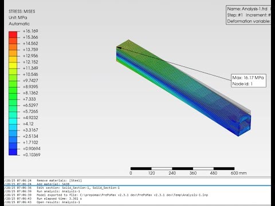The width and height of the screenshot is (275, 206).
Task: Click the stressed beam model in viewport
Action: tap(183, 88)
